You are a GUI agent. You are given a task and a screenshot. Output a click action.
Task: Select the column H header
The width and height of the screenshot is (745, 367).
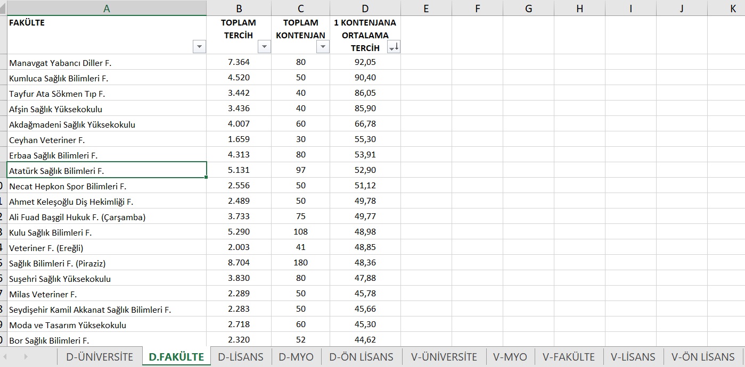(579, 8)
